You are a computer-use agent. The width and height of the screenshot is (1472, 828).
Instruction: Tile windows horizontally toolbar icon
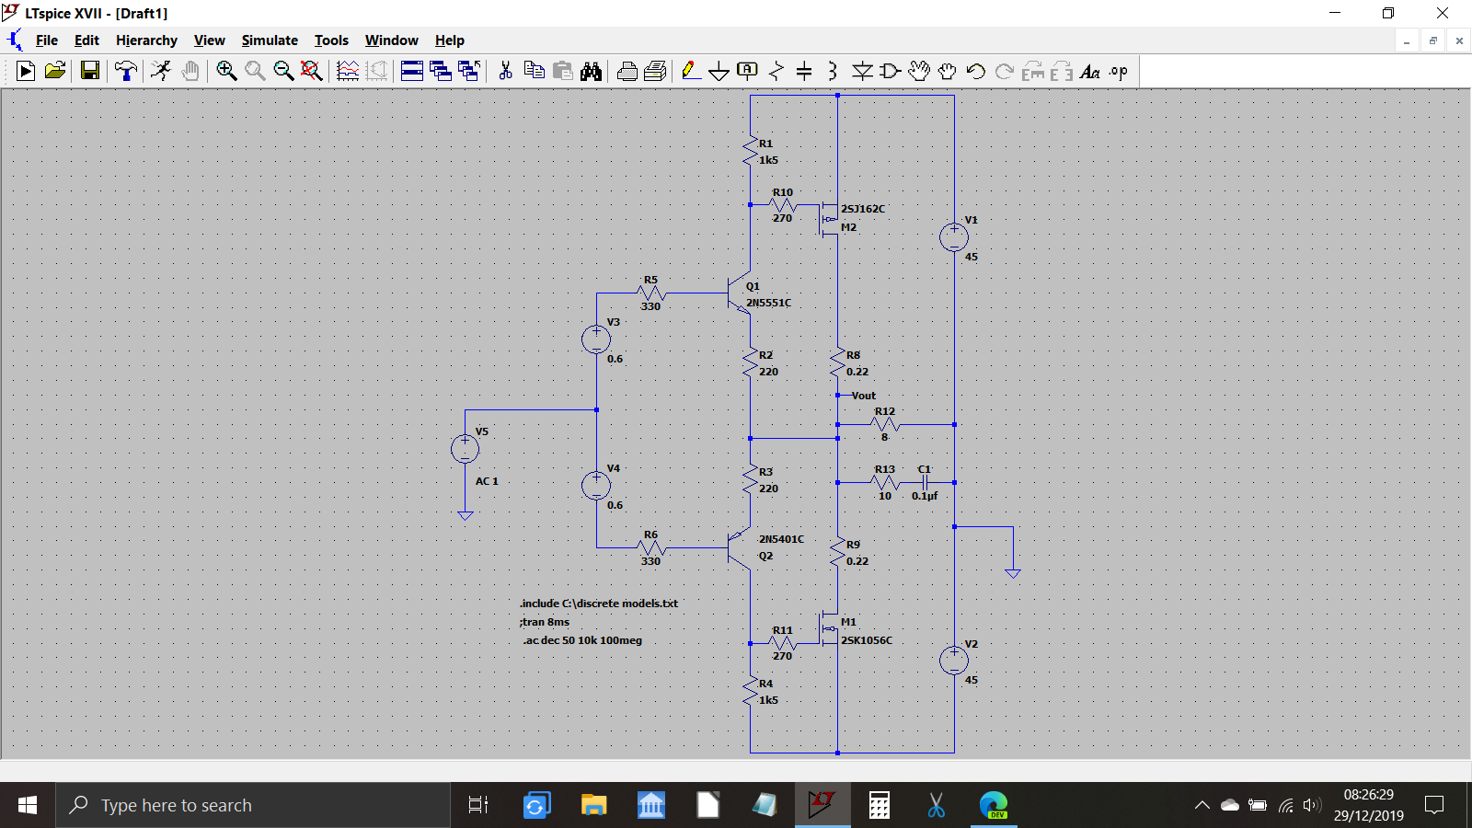click(412, 71)
